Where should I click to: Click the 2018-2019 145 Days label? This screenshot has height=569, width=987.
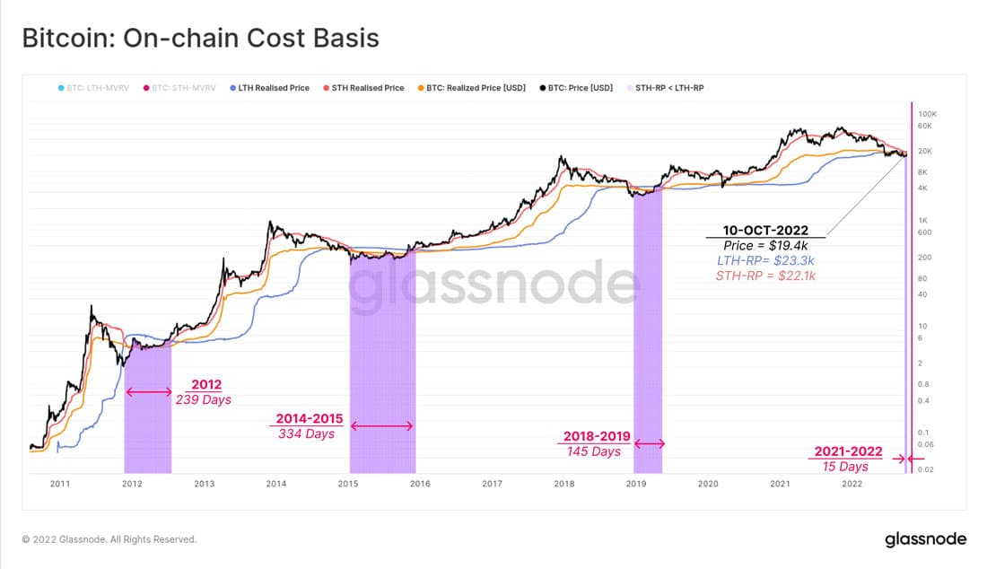594,443
